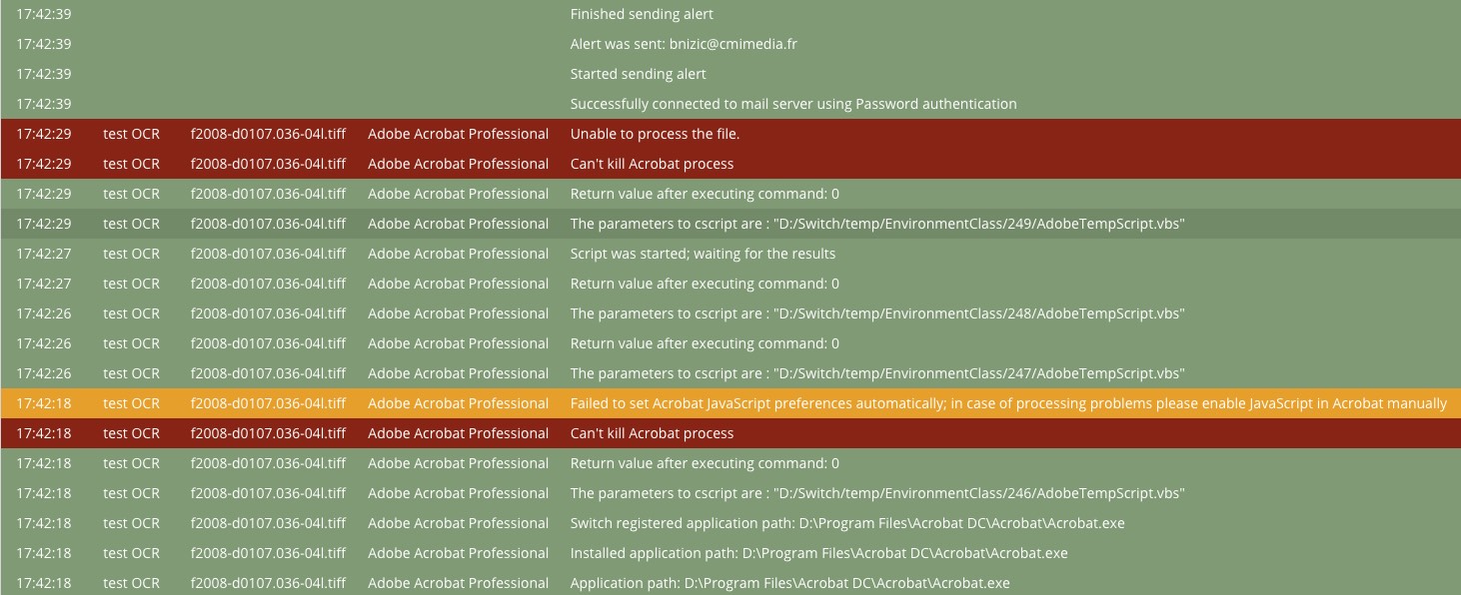Open the mail server Password authentication entry
Image resolution: width=1461 pixels, height=595 pixels.
click(792, 104)
